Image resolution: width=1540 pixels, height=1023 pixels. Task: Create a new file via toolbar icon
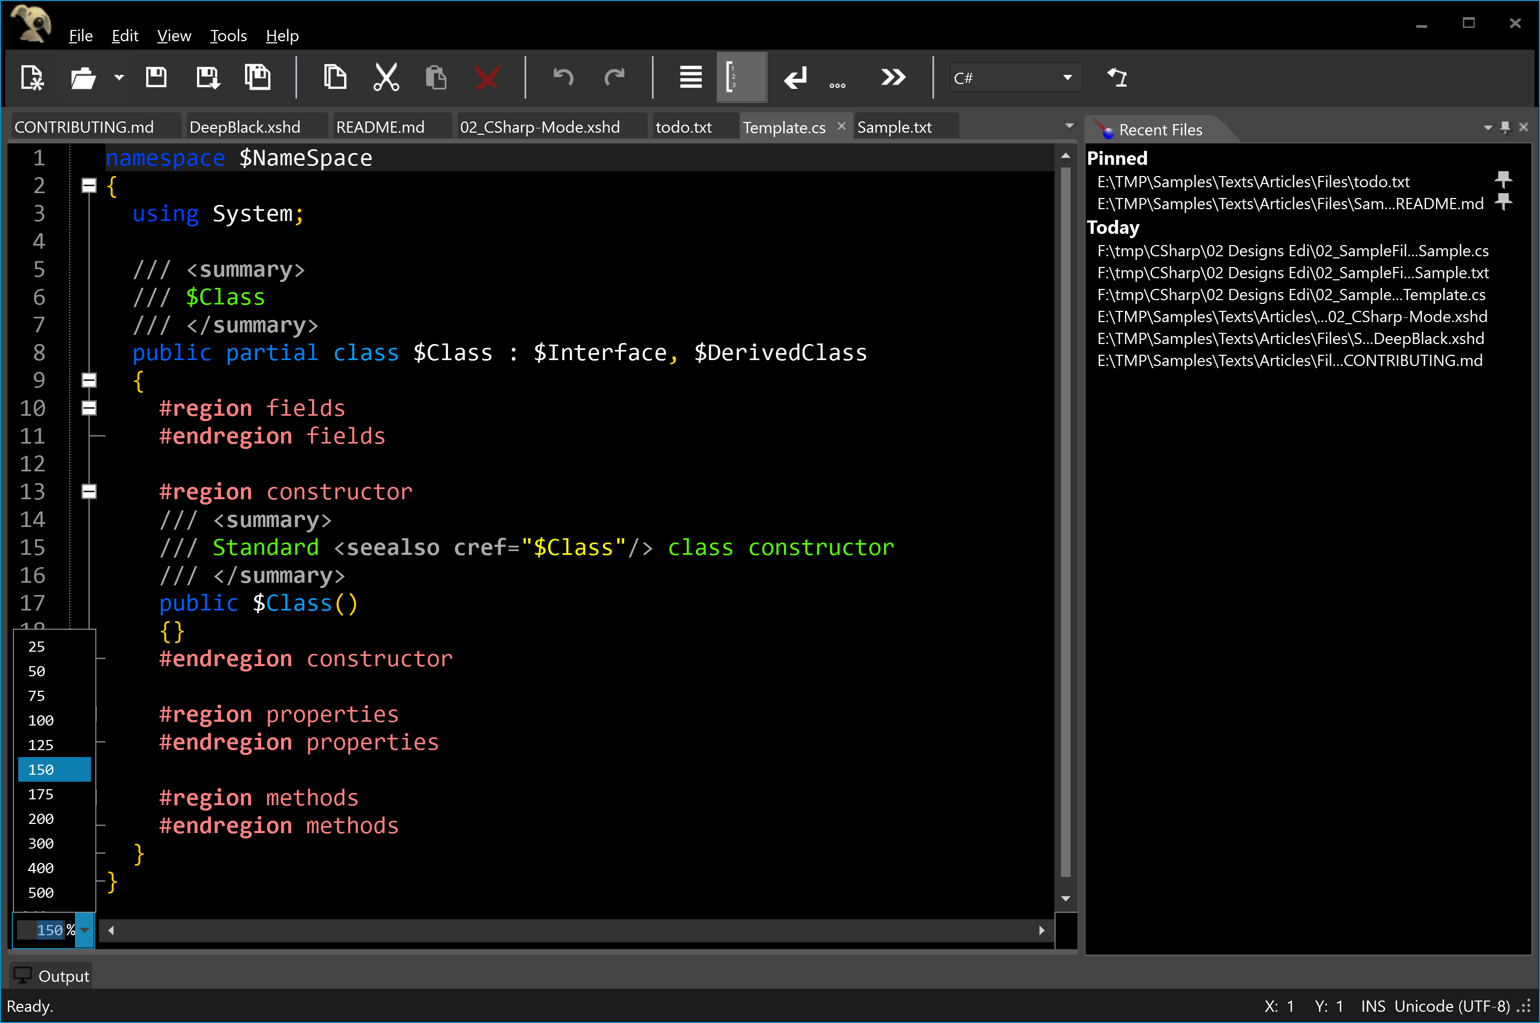[x=32, y=78]
